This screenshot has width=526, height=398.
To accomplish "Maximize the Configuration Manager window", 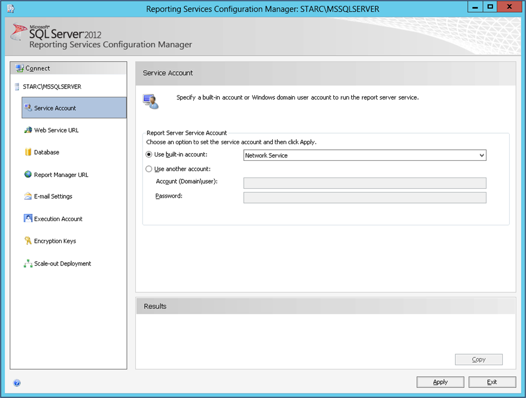I will coord(490,7).
